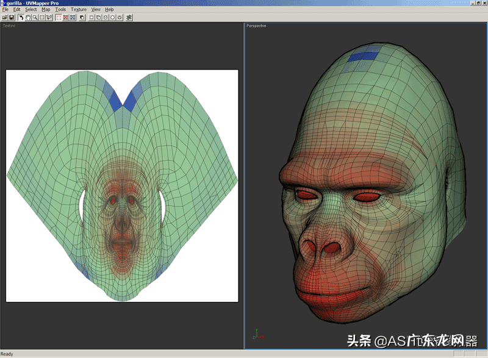
Task: Open the Select menu
Action: click(30, 10)
